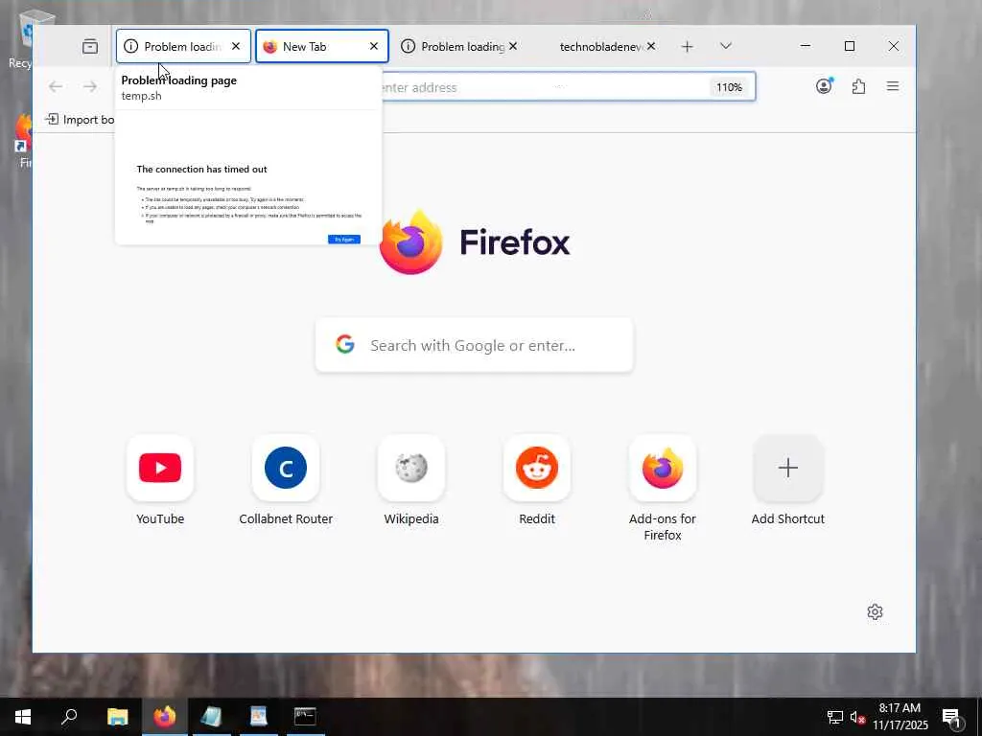The image size is (982, 736).
Task: Close the first Problem loading page tab
Action: pyautogui.click(x=236, y=46)
